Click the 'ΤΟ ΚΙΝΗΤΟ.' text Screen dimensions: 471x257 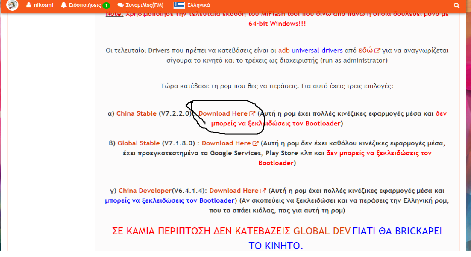tap(276, 246)
